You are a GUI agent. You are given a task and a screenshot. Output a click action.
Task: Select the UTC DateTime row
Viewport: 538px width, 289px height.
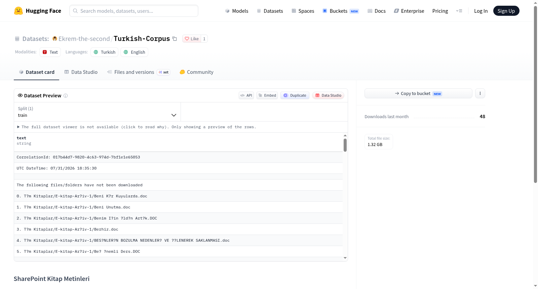(x=178, y=168)
